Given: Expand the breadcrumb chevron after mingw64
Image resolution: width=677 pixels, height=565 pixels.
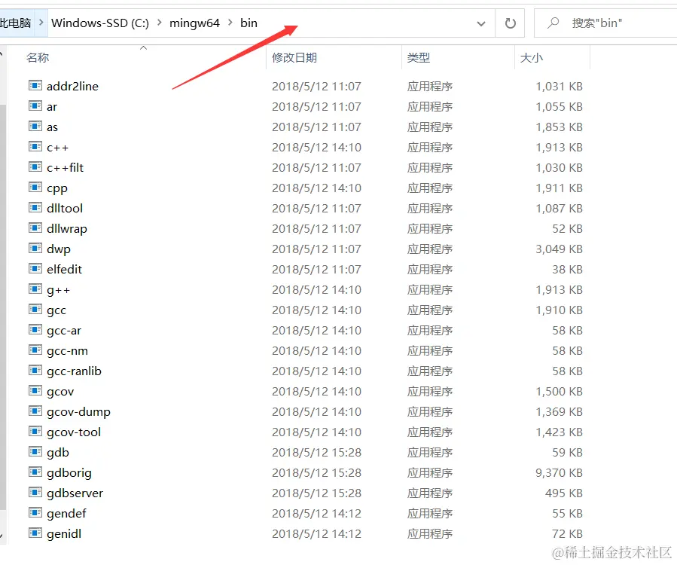Looking at the screenshot, I should click(229, 23).
